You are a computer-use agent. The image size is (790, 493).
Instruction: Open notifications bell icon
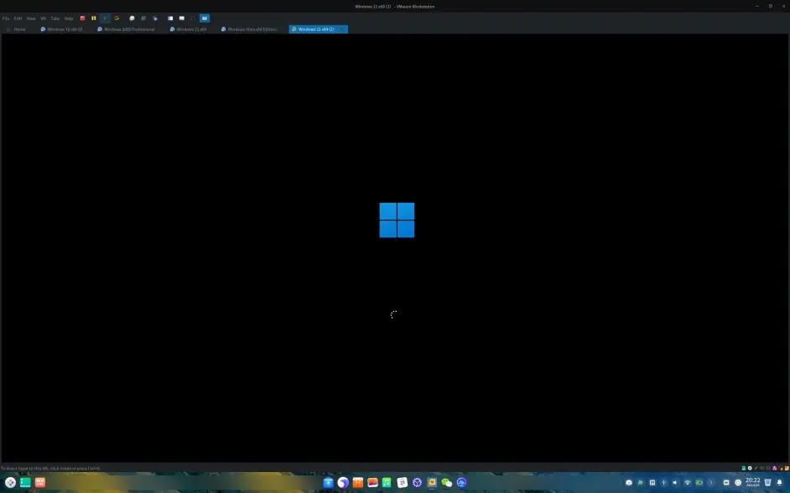click(x=779, y=482)
